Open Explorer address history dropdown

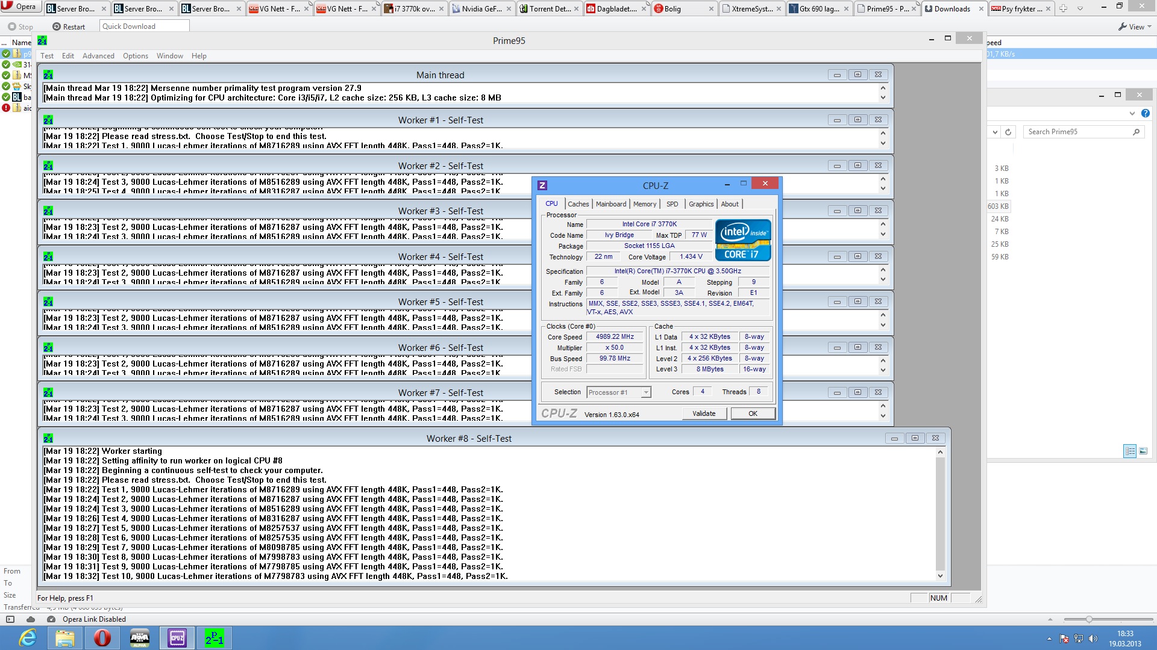[x=994, y=132]
